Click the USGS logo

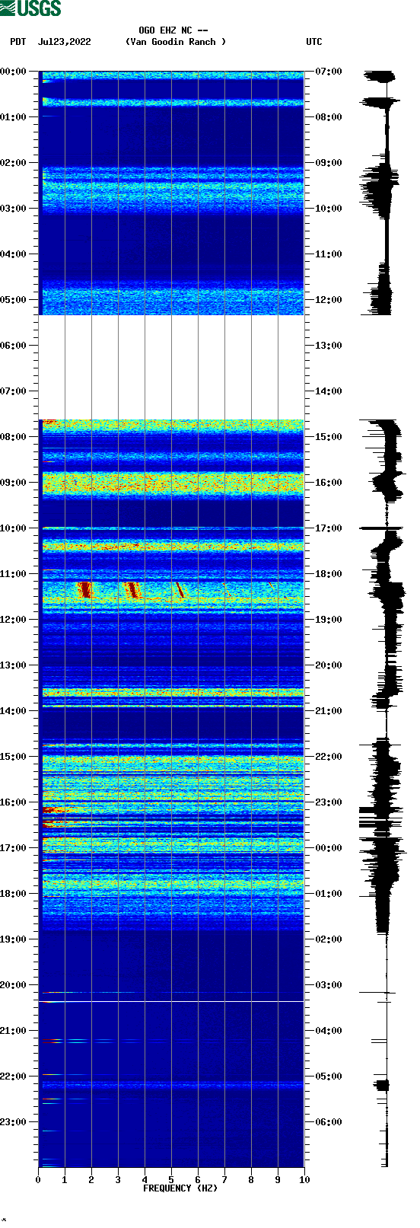pyautogui.click(x=30, y=8)
